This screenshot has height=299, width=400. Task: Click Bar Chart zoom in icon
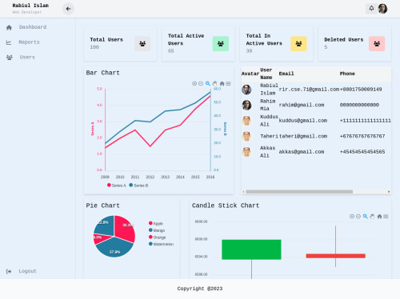[194, 84]
